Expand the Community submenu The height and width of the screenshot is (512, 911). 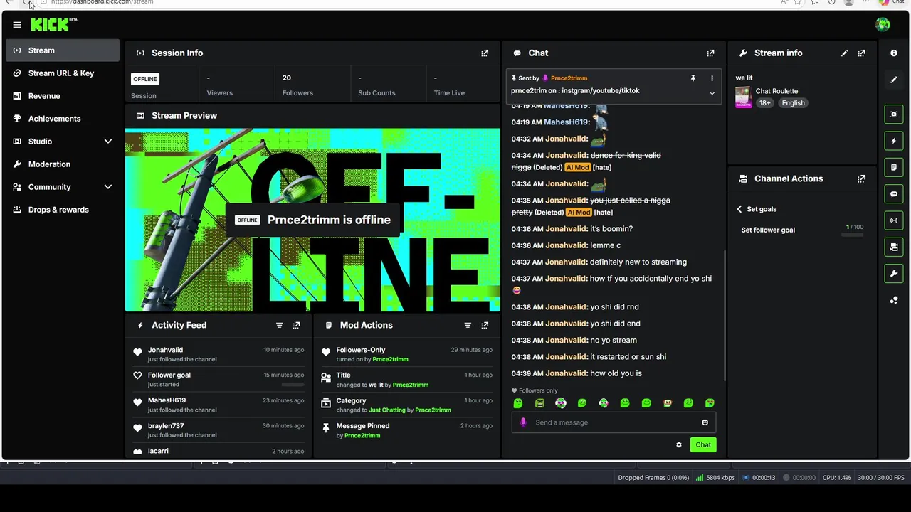click(x=108, y=187)
